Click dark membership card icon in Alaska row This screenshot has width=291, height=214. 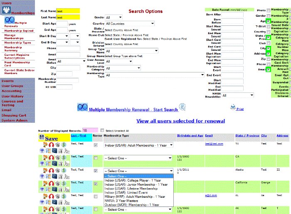point(54,176)
